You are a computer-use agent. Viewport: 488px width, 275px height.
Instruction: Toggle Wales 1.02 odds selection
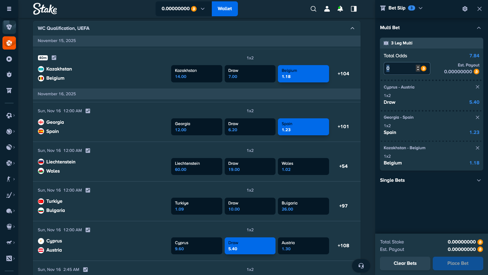click(x=303, y=166)
